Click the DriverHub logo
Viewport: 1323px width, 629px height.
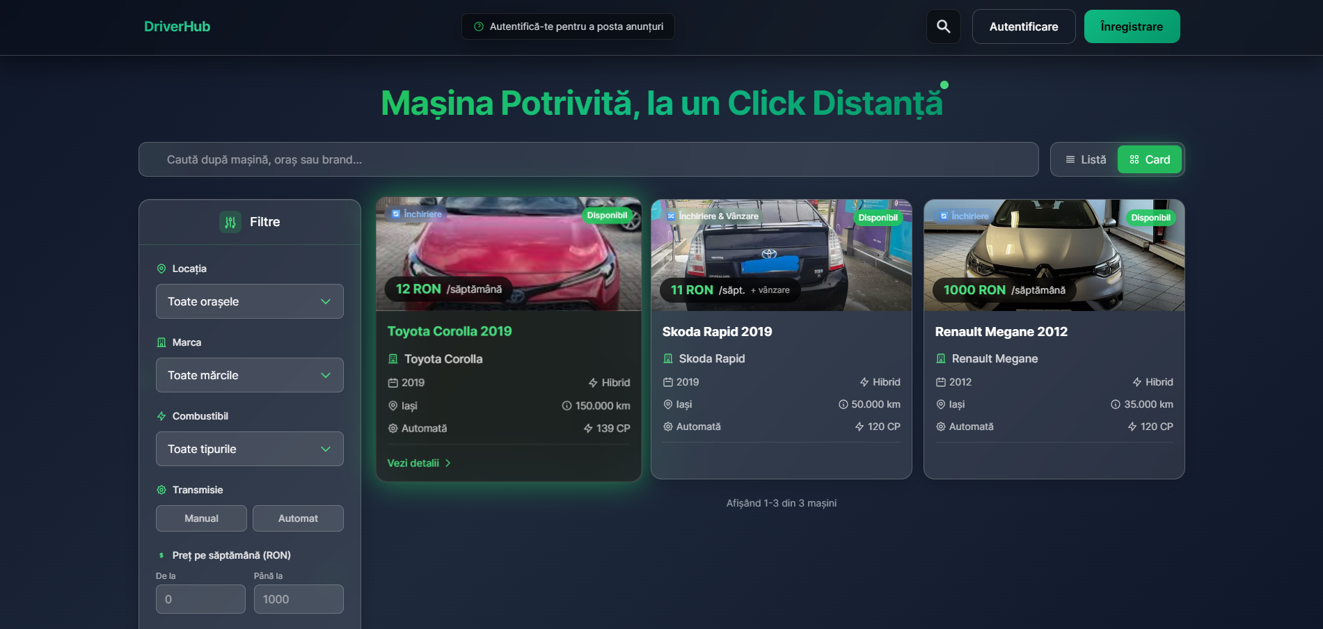point(177,26)
